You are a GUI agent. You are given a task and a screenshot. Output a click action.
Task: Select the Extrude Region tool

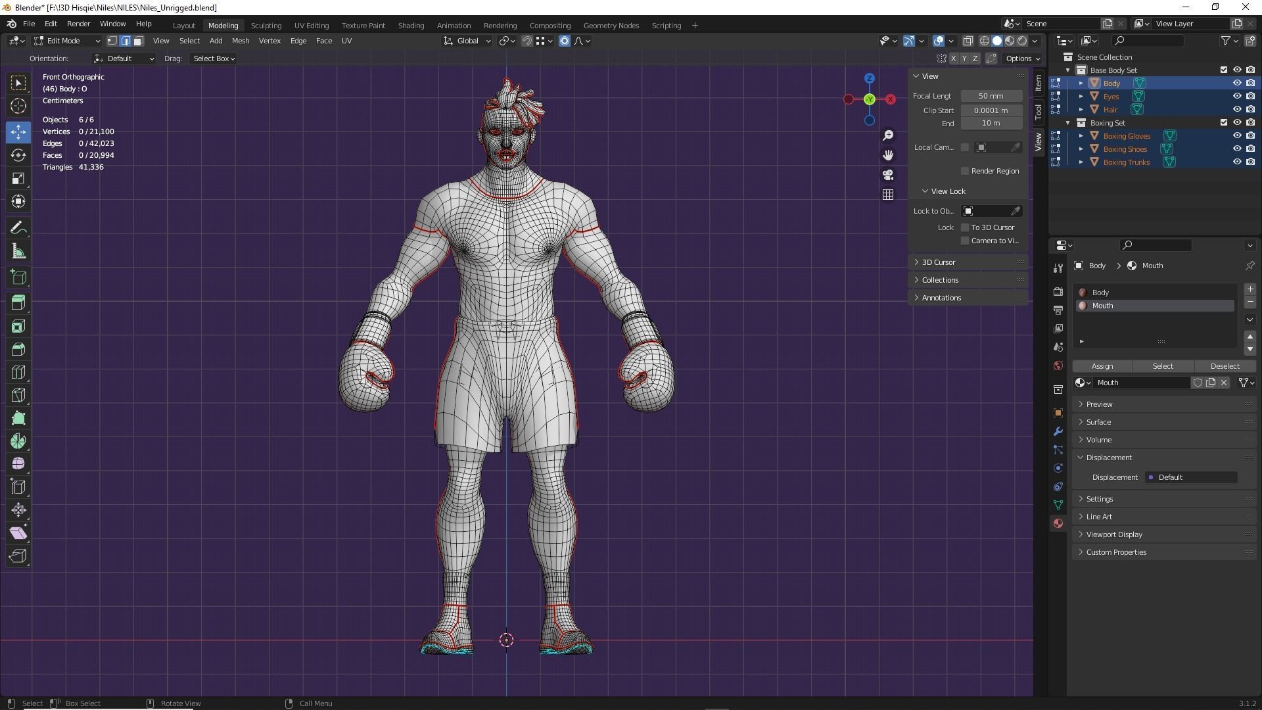click(x=18, y=302)
